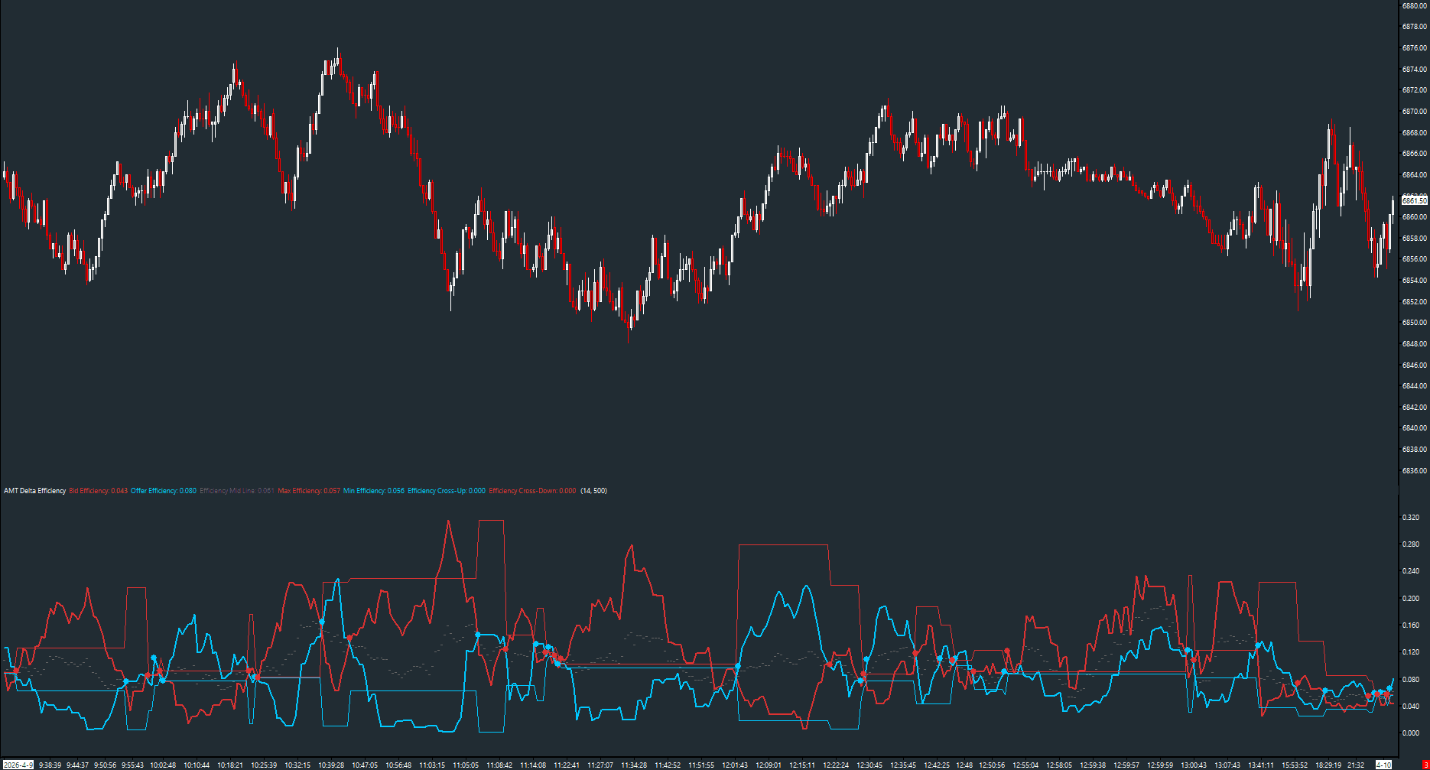Select the Offer Efficiency readout label
The width and height of the screenshot is (1430, 770).
click(163, 491)
